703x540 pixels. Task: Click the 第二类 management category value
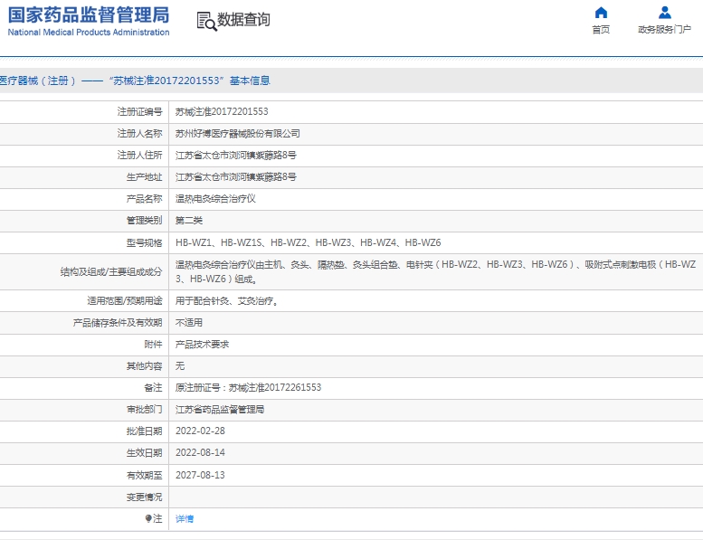point(189,221)
